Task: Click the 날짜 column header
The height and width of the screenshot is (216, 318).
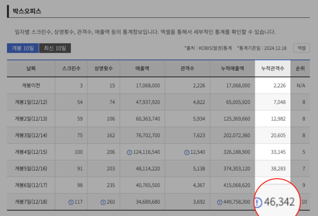Action: point(31,69)
